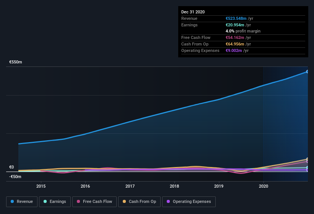
Task: Toggle the Earnings legend button
Action: coord(55,202)
